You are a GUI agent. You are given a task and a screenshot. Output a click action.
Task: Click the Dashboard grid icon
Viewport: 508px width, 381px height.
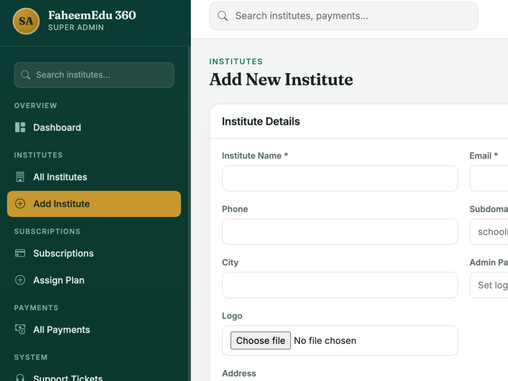pyautogui.click(x=20, y=128)
